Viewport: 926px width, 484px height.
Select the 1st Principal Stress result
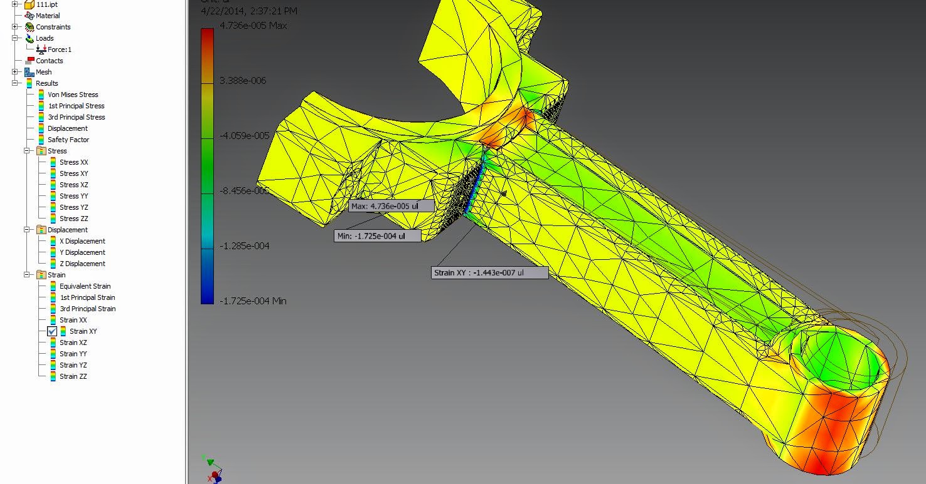[x=76, y=106]
